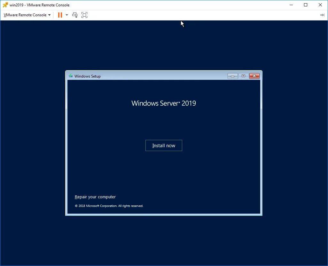328x266 pixels.
Task: Click the Windows Setup title text
Action: coord(88,76)
